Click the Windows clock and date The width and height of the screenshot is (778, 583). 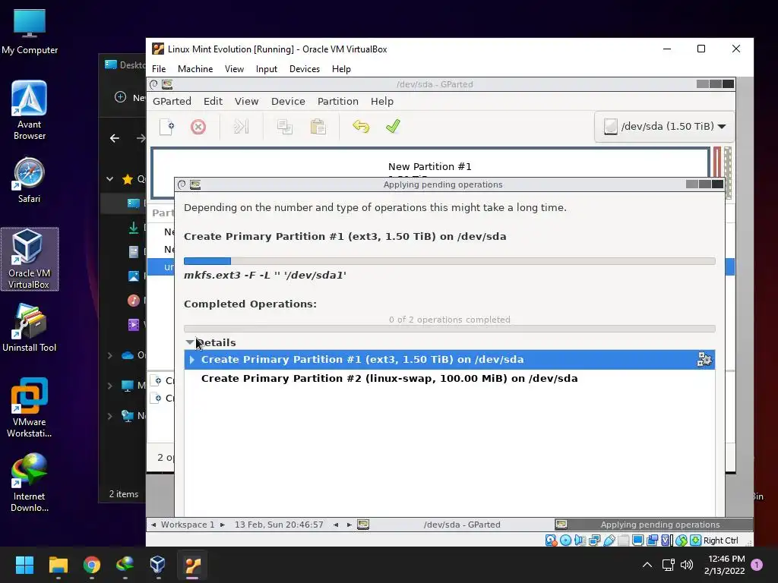725,565
